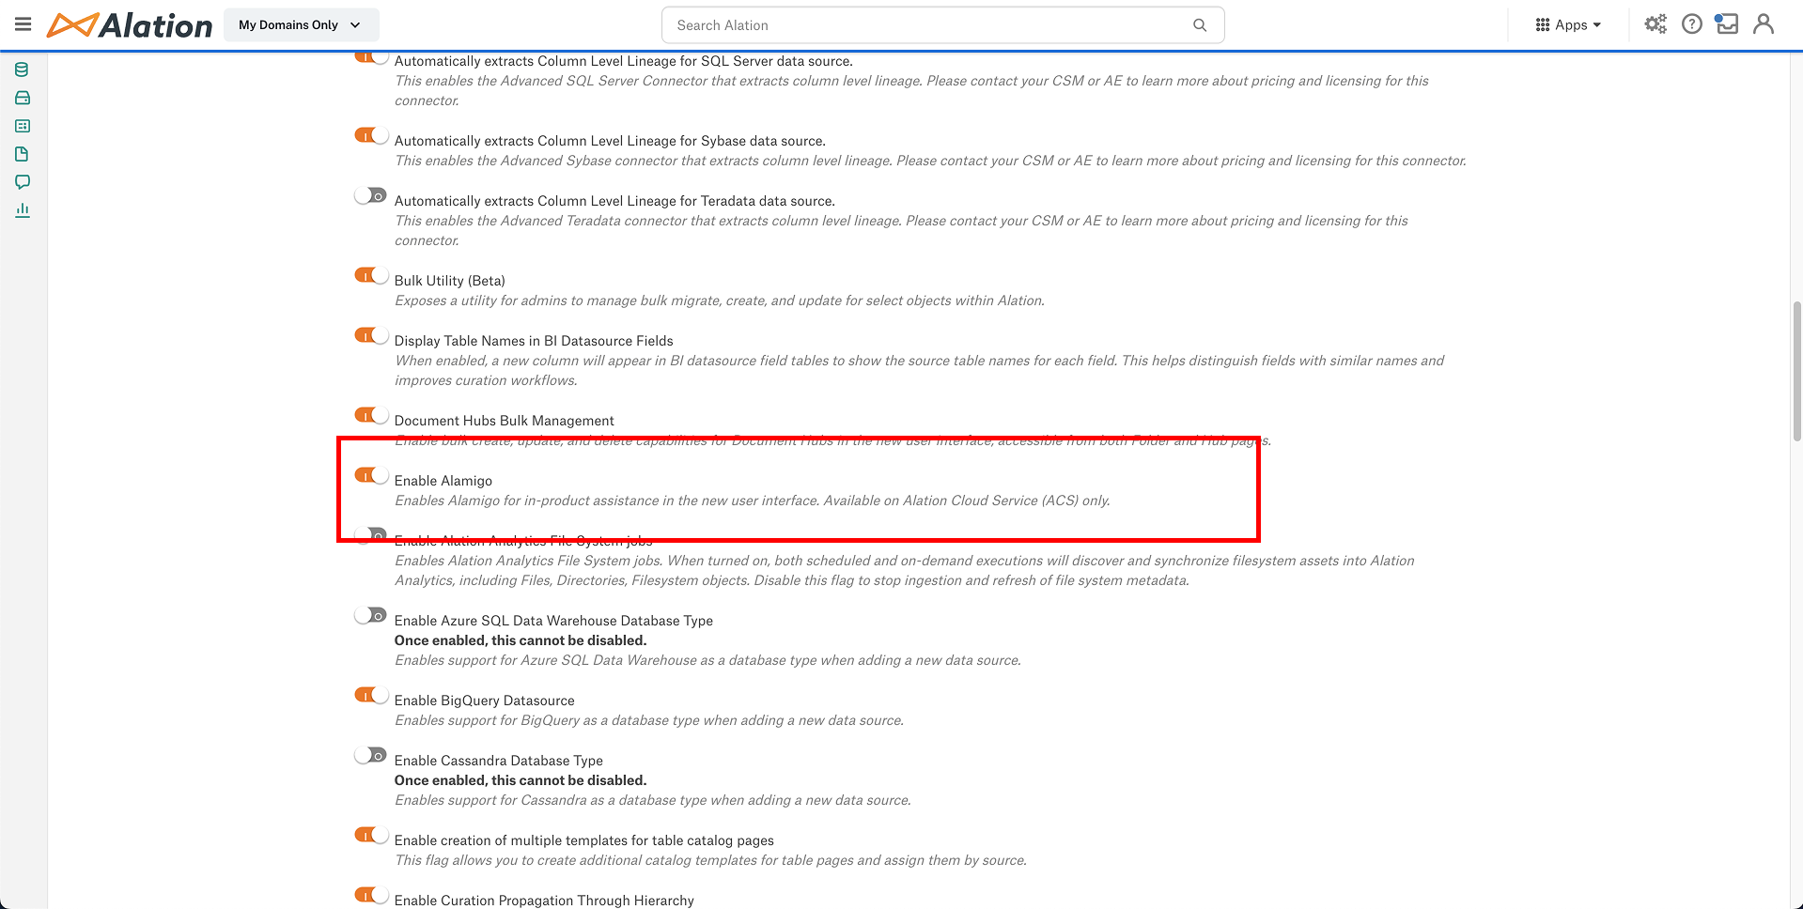Disable the Enable Alamigo toggle
The height and width of the screenshot is (909, 1803).
[371, 475]
